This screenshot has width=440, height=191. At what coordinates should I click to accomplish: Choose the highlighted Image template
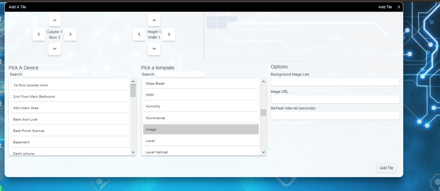coord(201,129)
